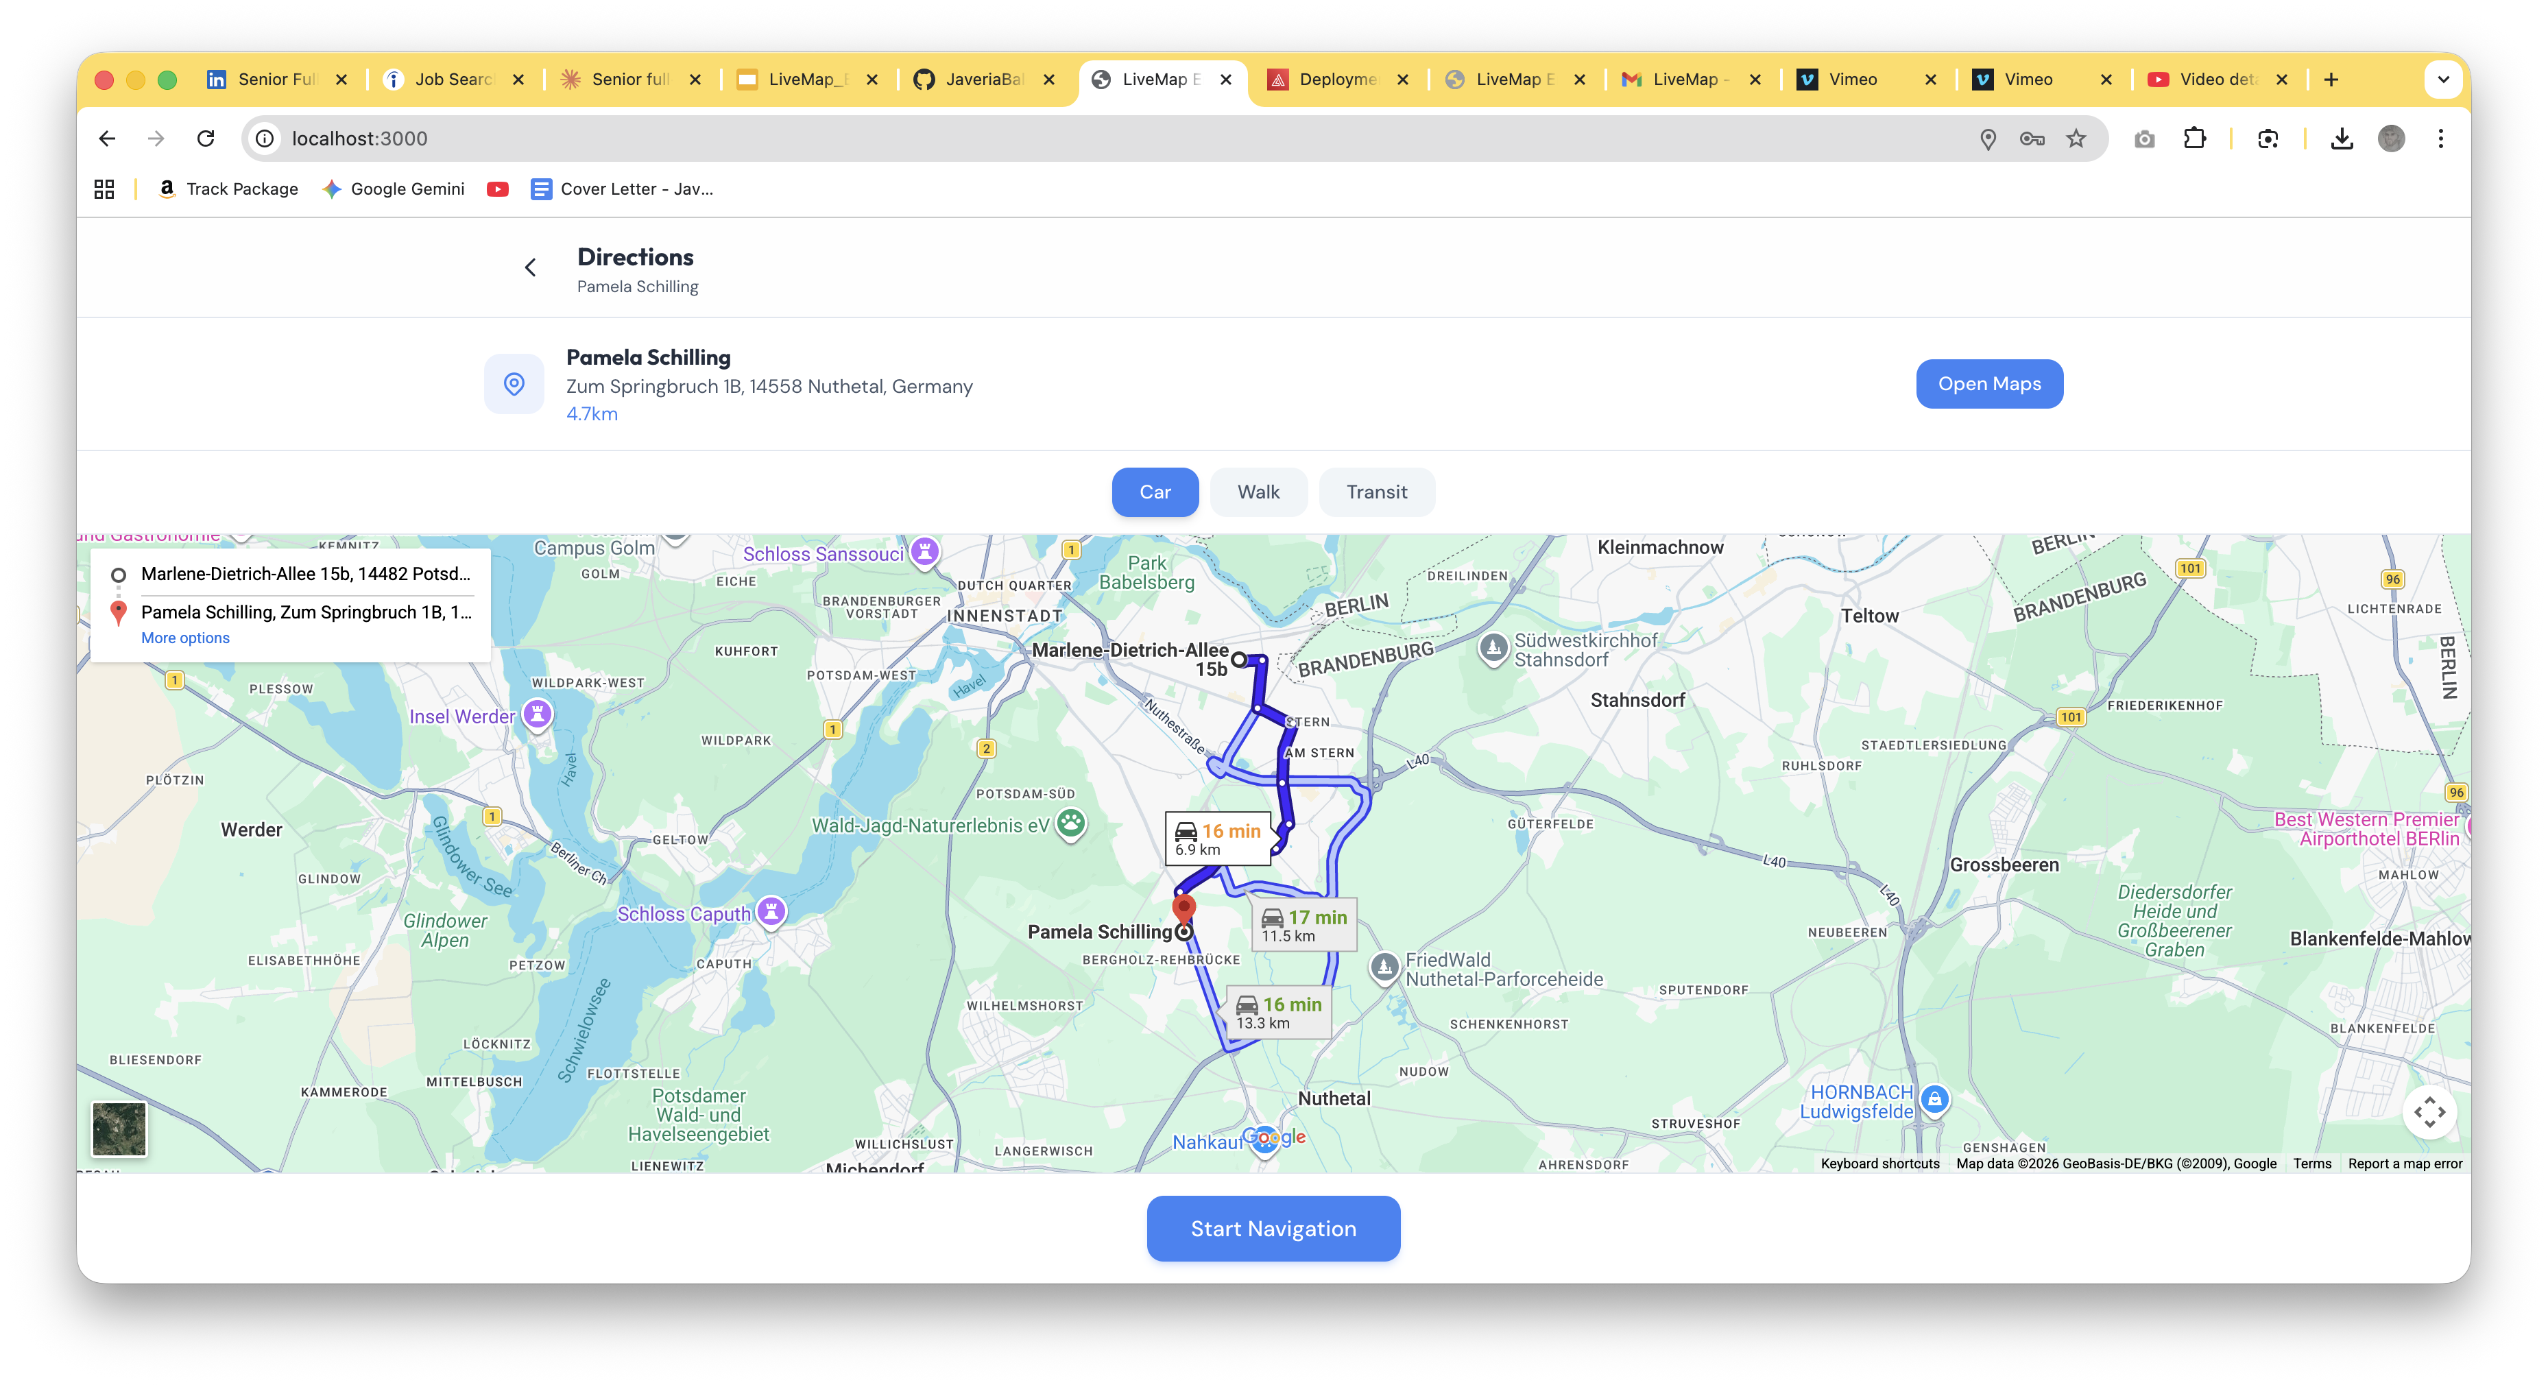
Task: Select Car travel mode
Action: click(1154, 492)
